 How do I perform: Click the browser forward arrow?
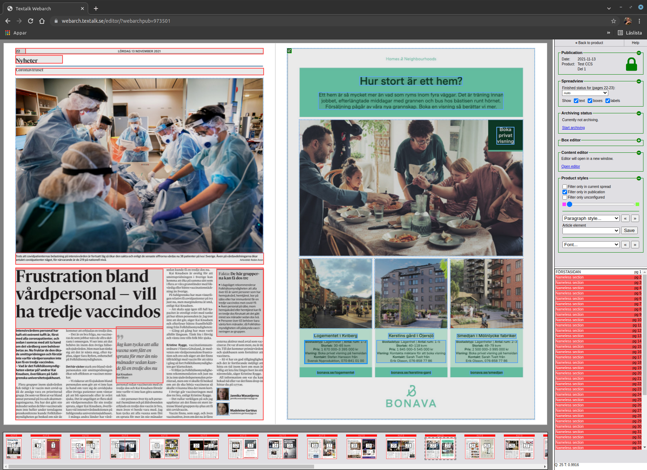point(19,21)
